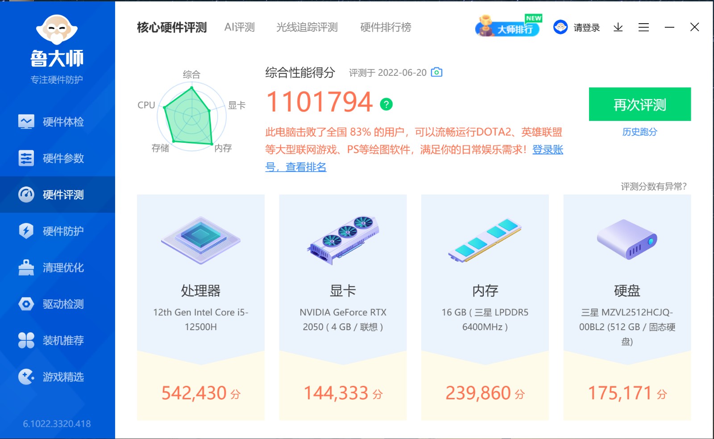The width and height of the screenshot is (714, 439).
Task: Click the 内存 card title
Action: 485,291
